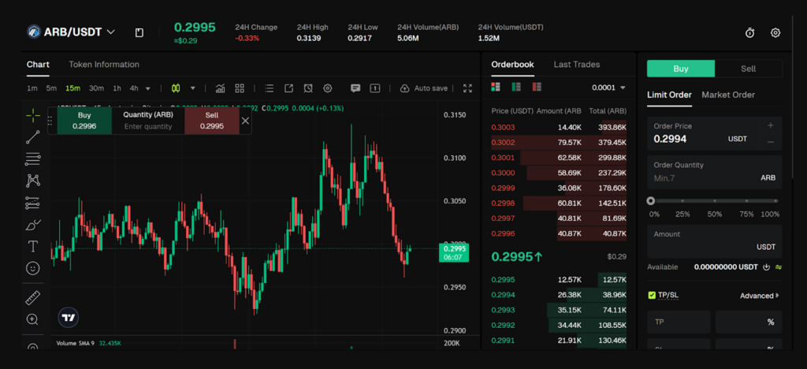Show asks only orderbook view
This screenshot has height=369, width=807.
point(537,87)
